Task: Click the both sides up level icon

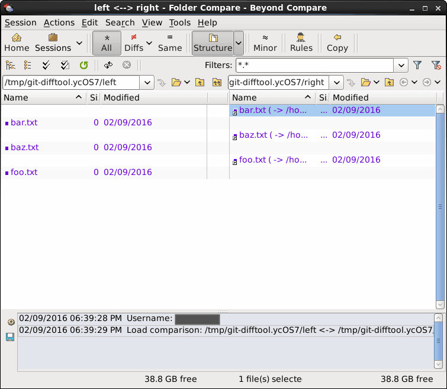Action: click(217, 82)
